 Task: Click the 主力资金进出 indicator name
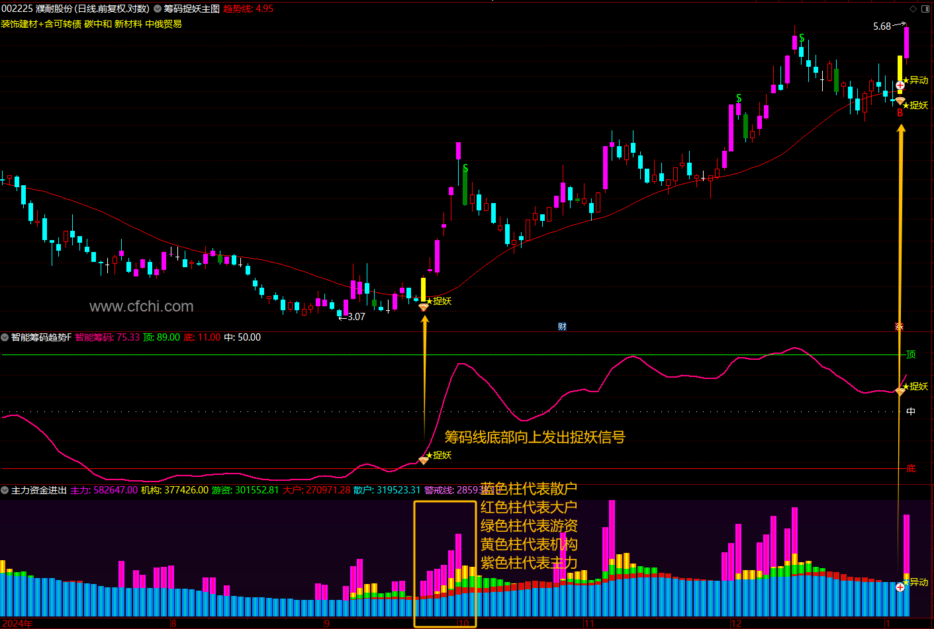pos(39,490)
